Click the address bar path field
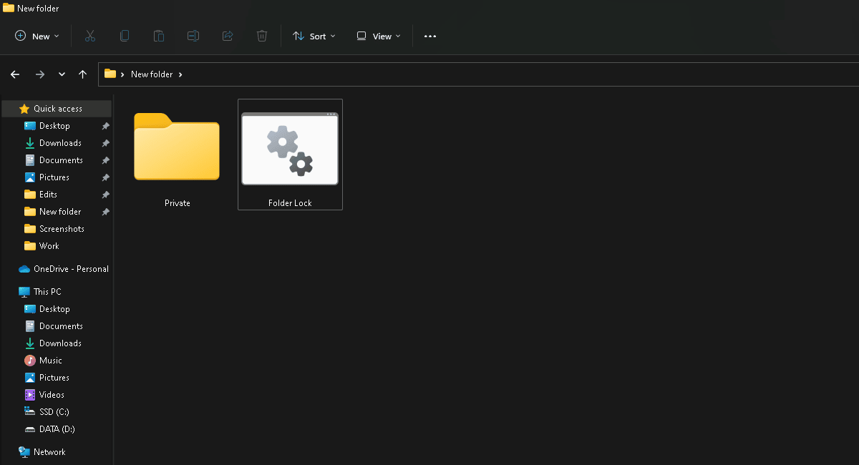This screenshot has height=465, width=859. click(501, 74)
